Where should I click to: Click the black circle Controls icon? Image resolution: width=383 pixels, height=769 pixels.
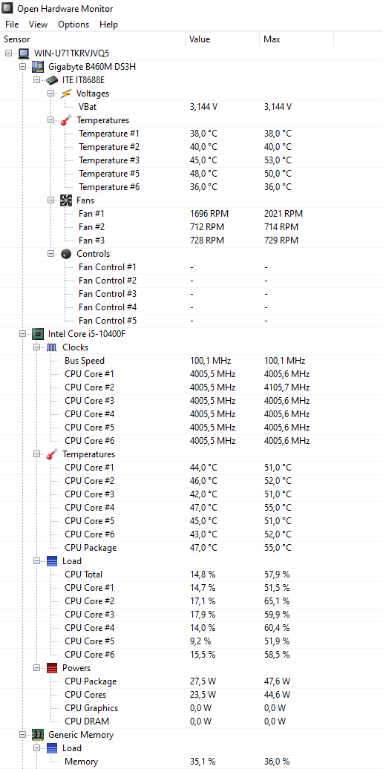66,254
